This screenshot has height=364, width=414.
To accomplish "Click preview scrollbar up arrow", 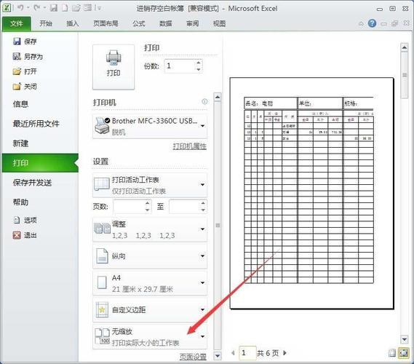I will (405, 47).
